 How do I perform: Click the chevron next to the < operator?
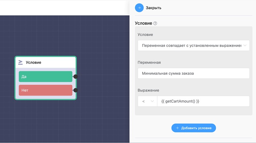152,101
